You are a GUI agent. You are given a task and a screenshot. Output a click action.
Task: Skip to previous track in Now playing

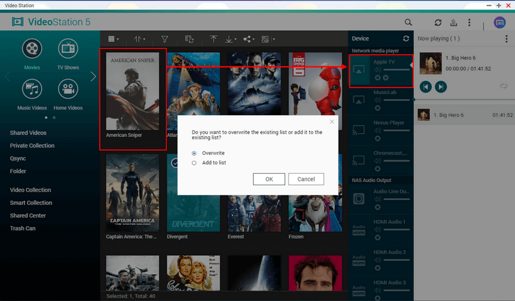[426, 87]
